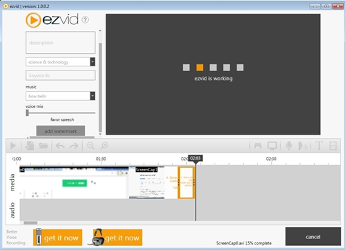Click the ezvid logo play icon

(x=33, y=20)
